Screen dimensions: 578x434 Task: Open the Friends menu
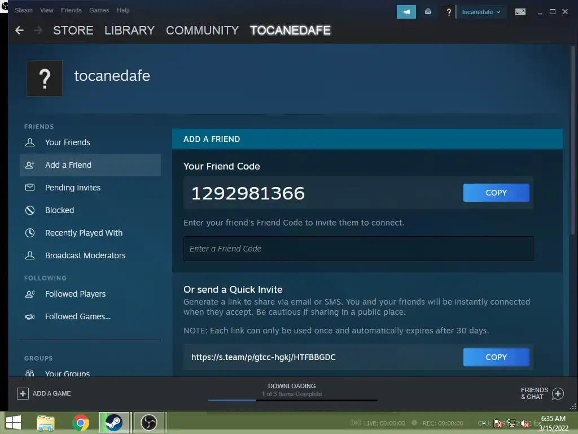pos(71,10)
